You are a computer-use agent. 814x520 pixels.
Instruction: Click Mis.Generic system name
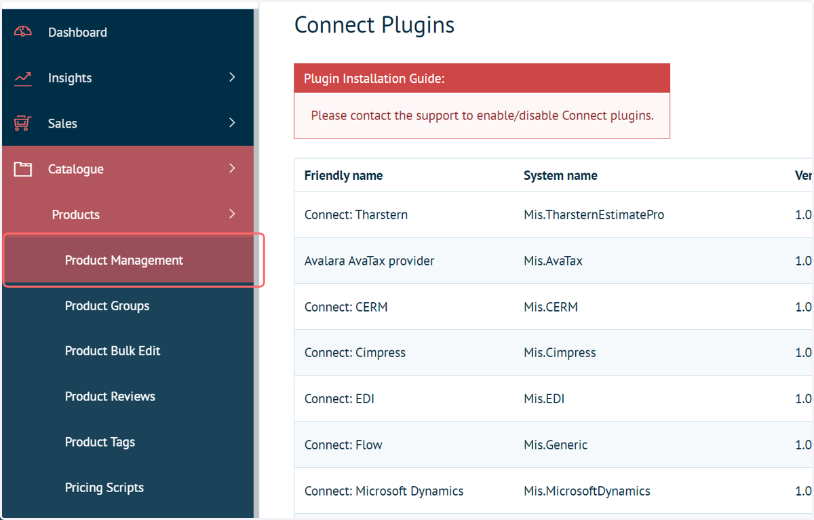pyautogui.click(x=556, y=445)
